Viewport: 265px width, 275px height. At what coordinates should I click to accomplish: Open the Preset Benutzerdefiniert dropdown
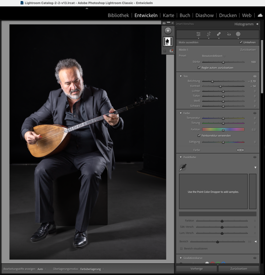pos(214,56)
